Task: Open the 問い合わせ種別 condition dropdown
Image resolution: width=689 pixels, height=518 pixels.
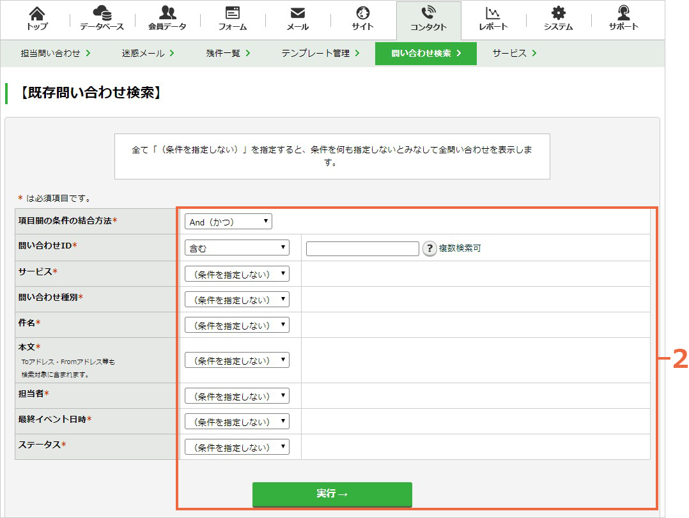Action: click(237, 300)
